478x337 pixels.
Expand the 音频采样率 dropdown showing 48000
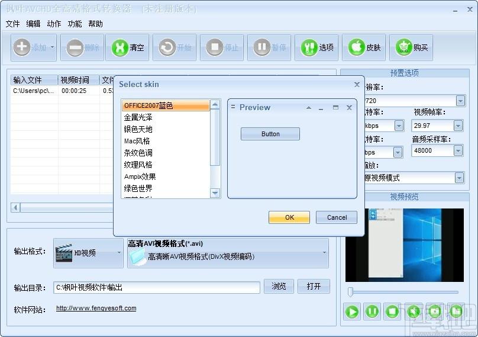(x=458, y=150)
